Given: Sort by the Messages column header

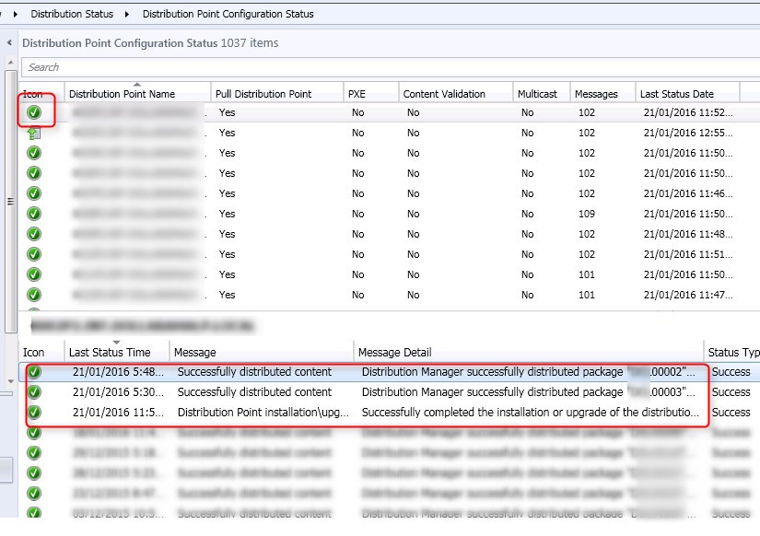Looking at the screenshot, I should (x=602, y=94).
